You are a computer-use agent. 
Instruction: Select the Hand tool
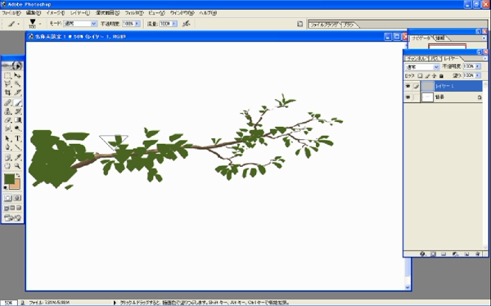pyautogui.click(x=8, y=166)
